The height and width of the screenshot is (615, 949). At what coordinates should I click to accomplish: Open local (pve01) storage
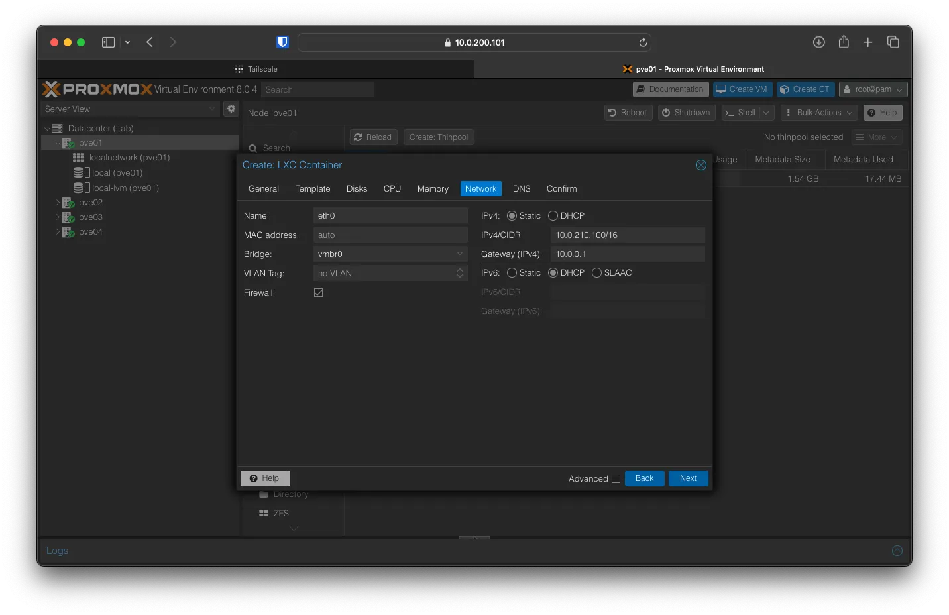(x=117, y=173)
